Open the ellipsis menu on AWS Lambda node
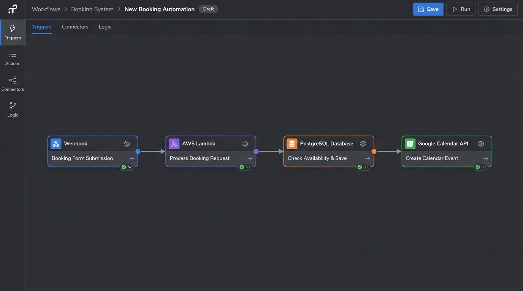The image size is (523, 291). click(x=248, y=166)
